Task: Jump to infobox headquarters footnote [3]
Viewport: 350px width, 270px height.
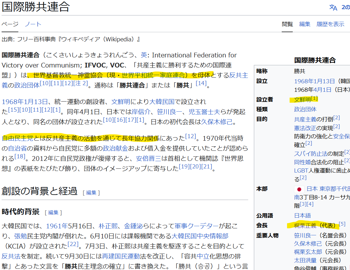Action: click(303, 204)
